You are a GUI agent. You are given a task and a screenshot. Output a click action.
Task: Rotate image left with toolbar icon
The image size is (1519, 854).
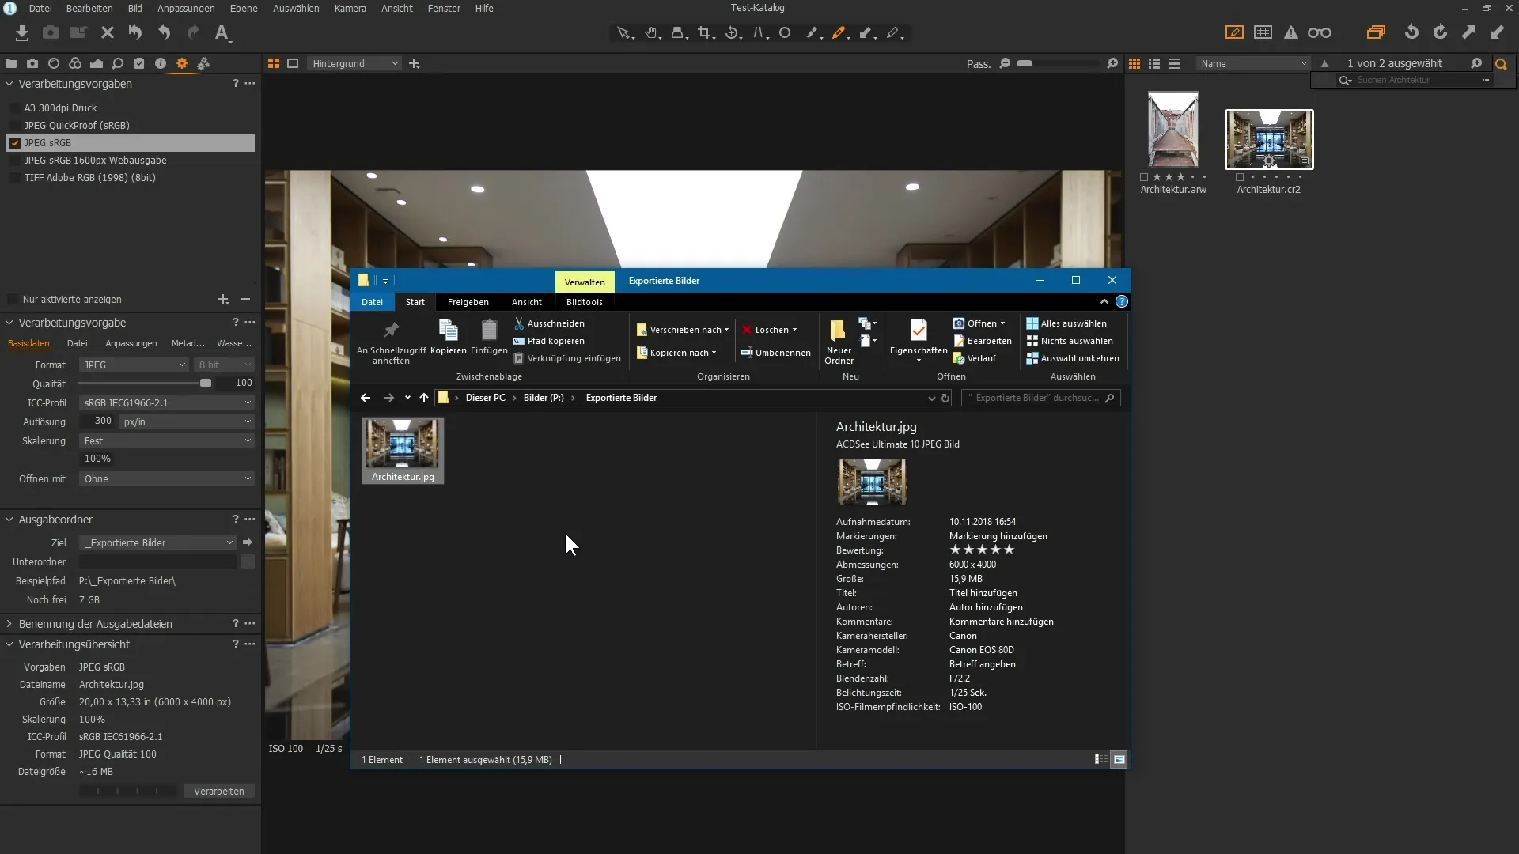point(1411,32)
